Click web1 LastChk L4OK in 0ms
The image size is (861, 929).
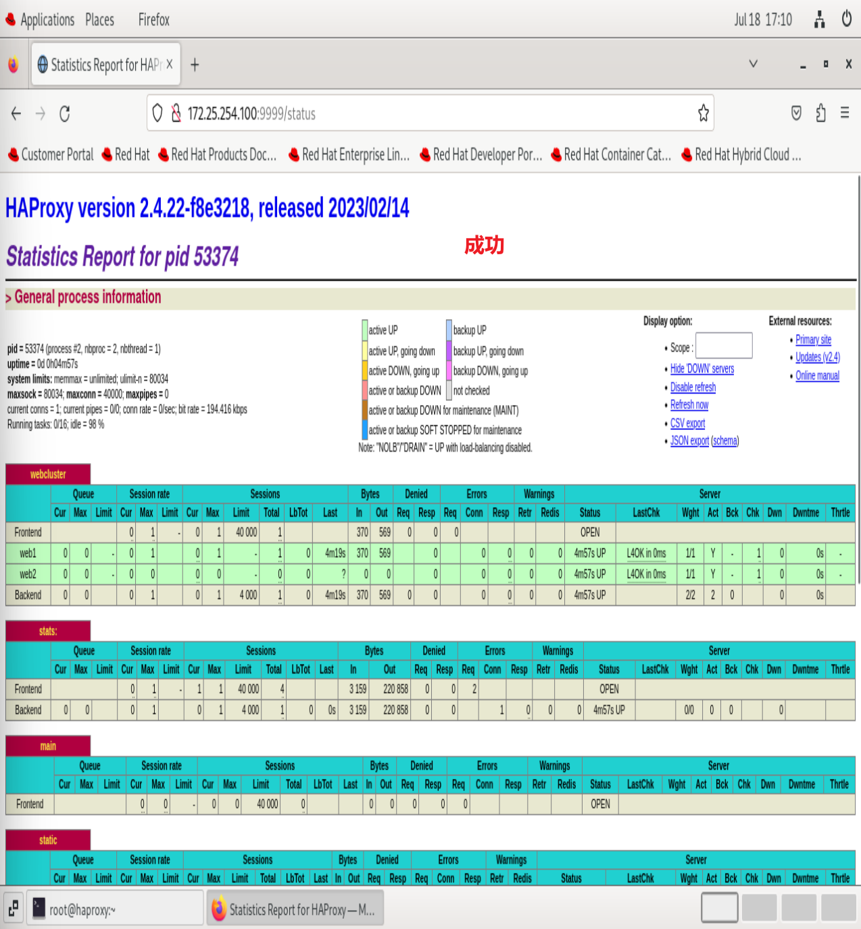(646, 553)
